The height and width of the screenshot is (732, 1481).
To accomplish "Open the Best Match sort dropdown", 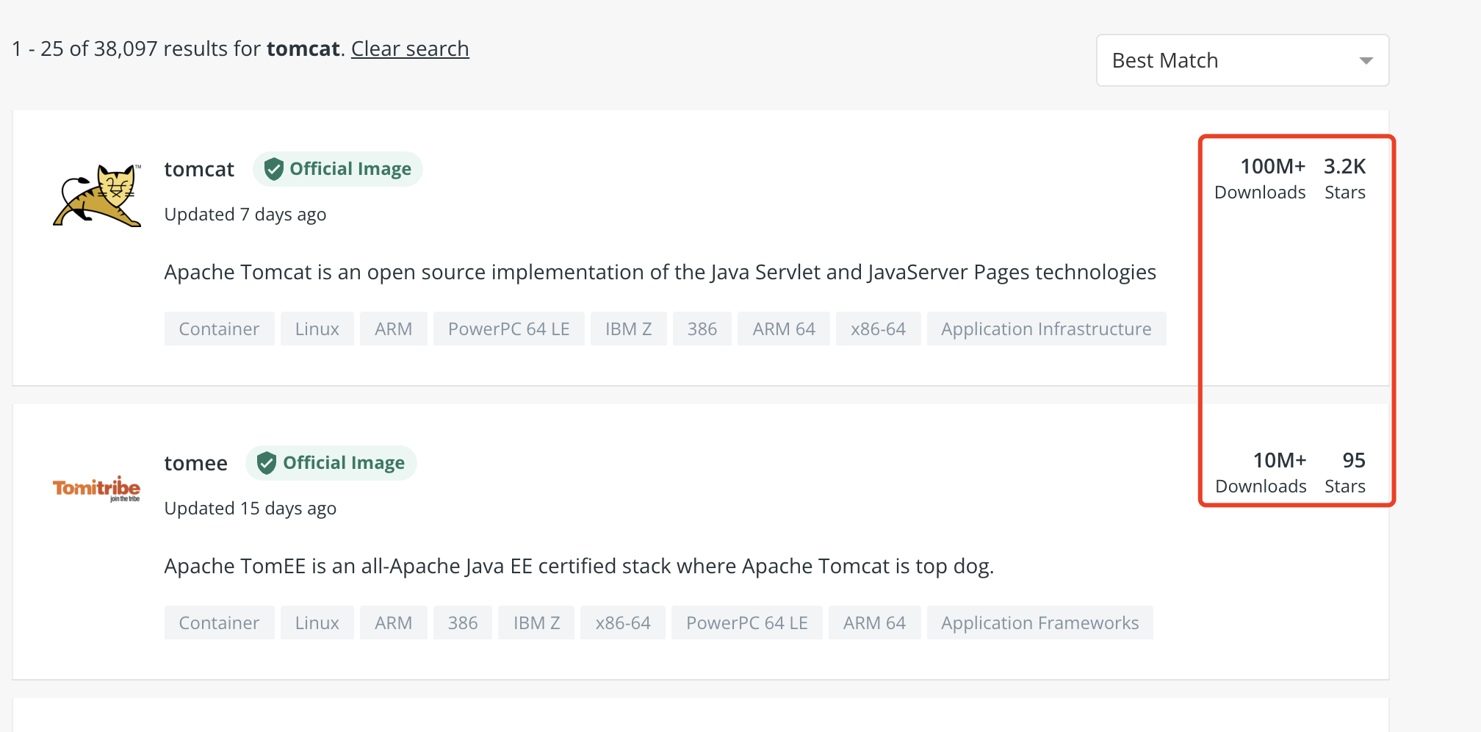I will pos(1242,60).
